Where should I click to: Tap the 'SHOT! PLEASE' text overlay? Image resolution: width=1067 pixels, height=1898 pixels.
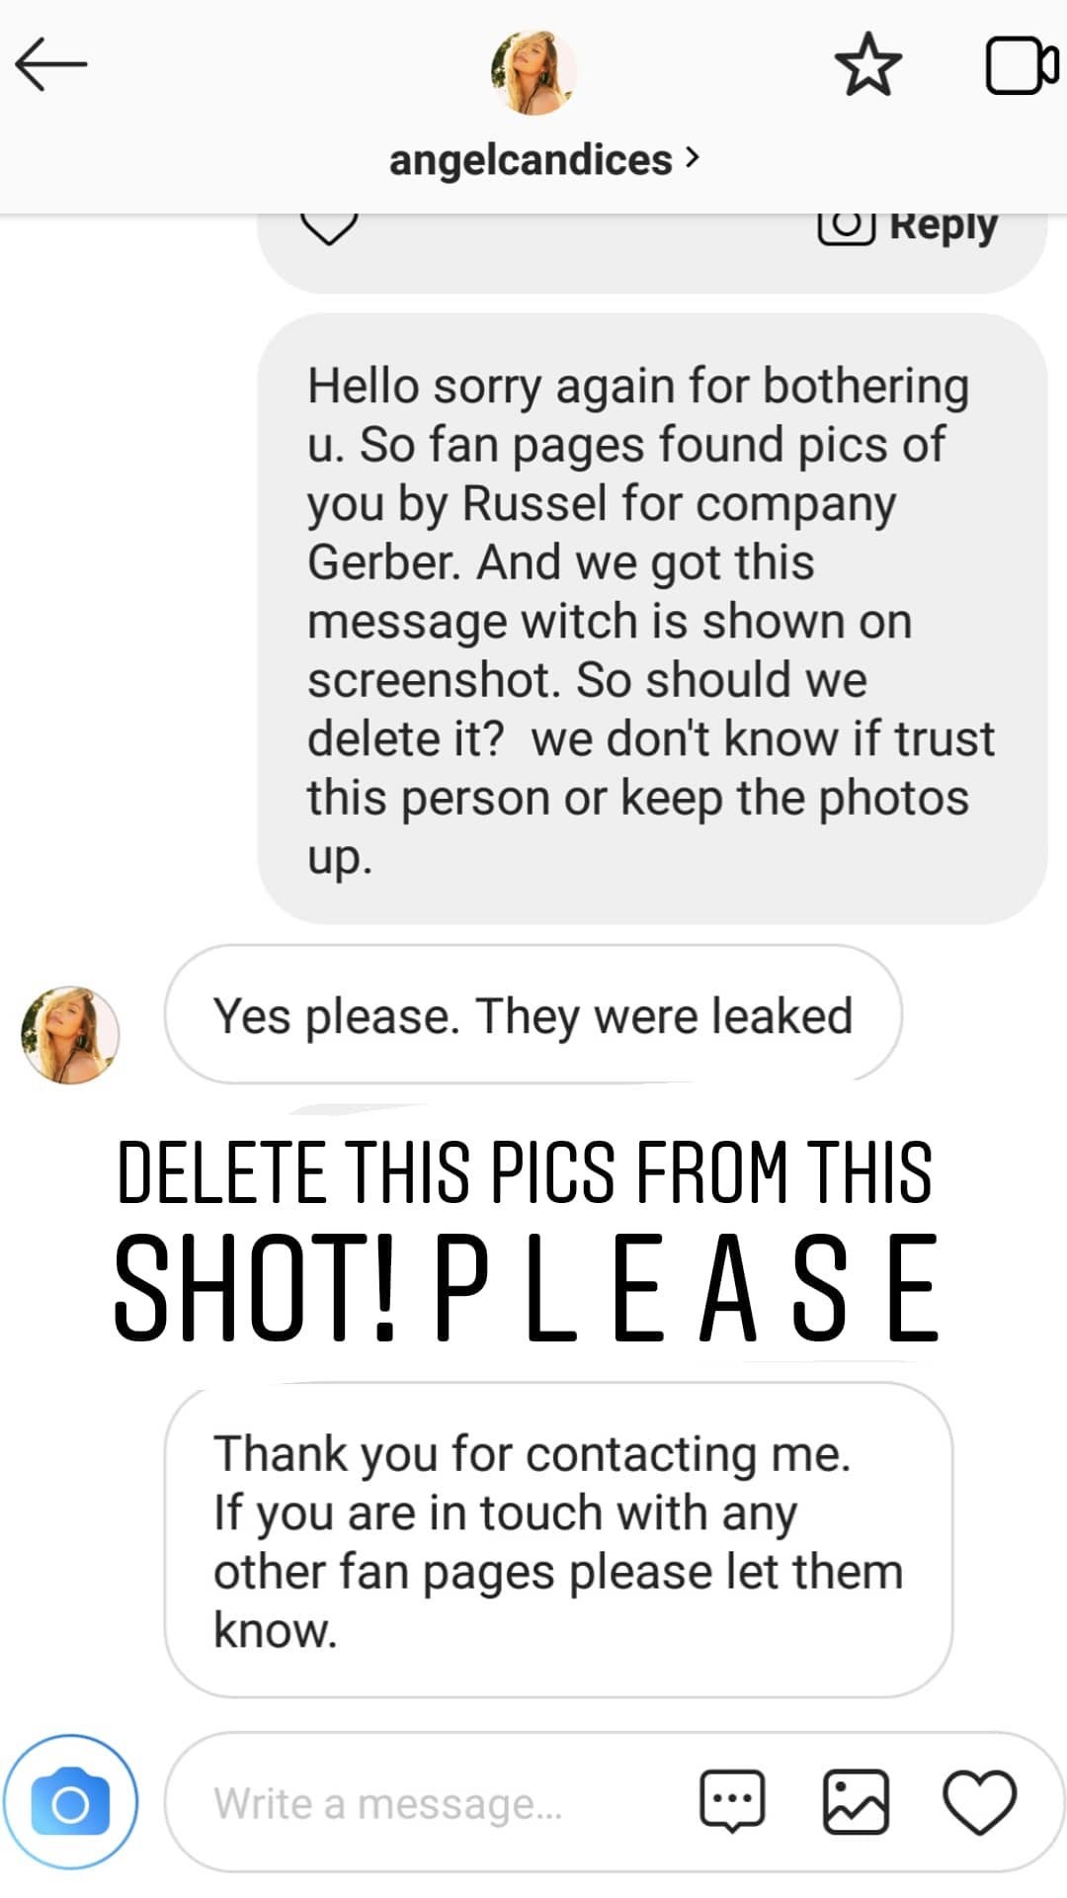pyautogui.click(x=526, y=1288)
